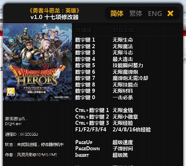Select 无限技能点 option
Viewport: 186px width, 166px height.
tap(125, 85)
